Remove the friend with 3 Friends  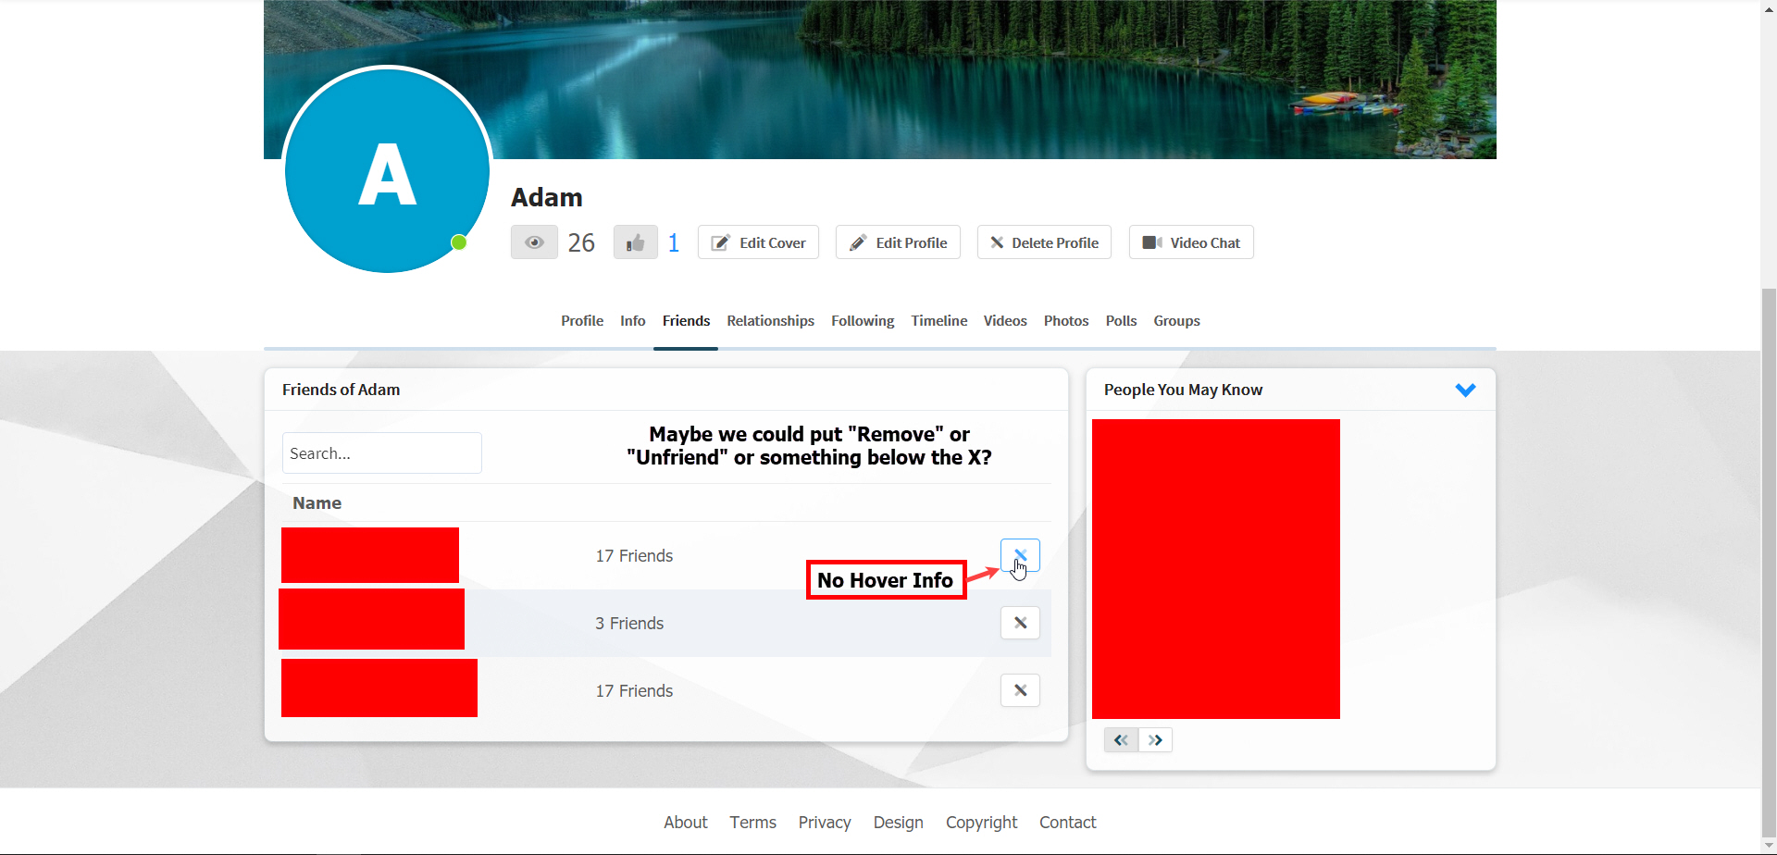point(1020,623)
